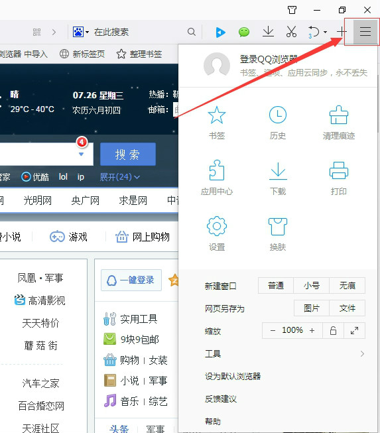380x433 pixels.
Task: Open 天天特价 sidebar link
Action: click(40, 323)
